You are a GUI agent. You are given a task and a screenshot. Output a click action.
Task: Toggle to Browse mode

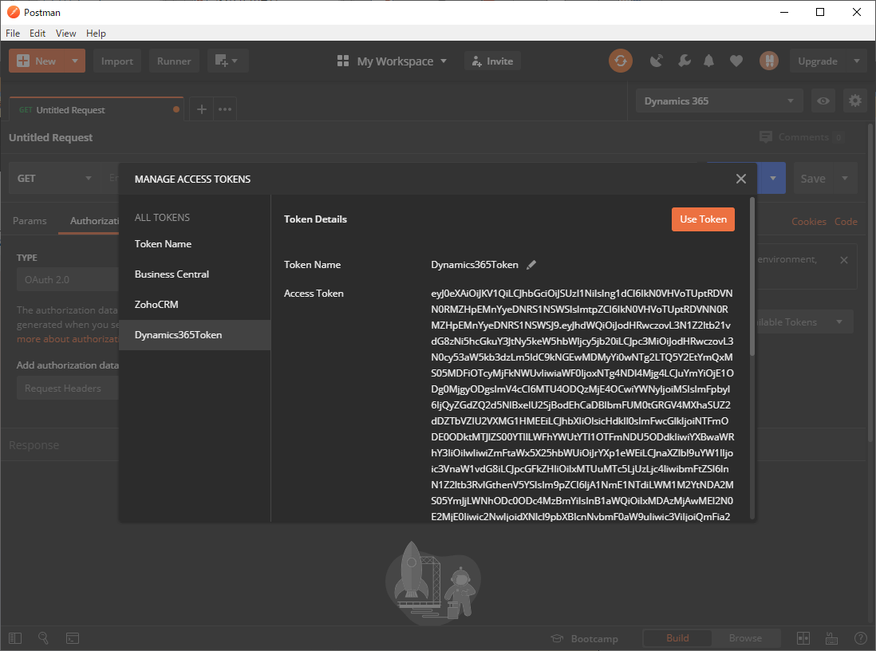[x=745, y=637]
